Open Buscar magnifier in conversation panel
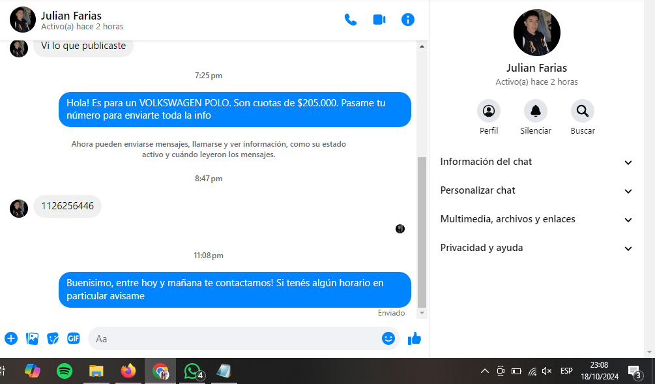The height and width of the screenshot is (384, 655). pos(582,111)
